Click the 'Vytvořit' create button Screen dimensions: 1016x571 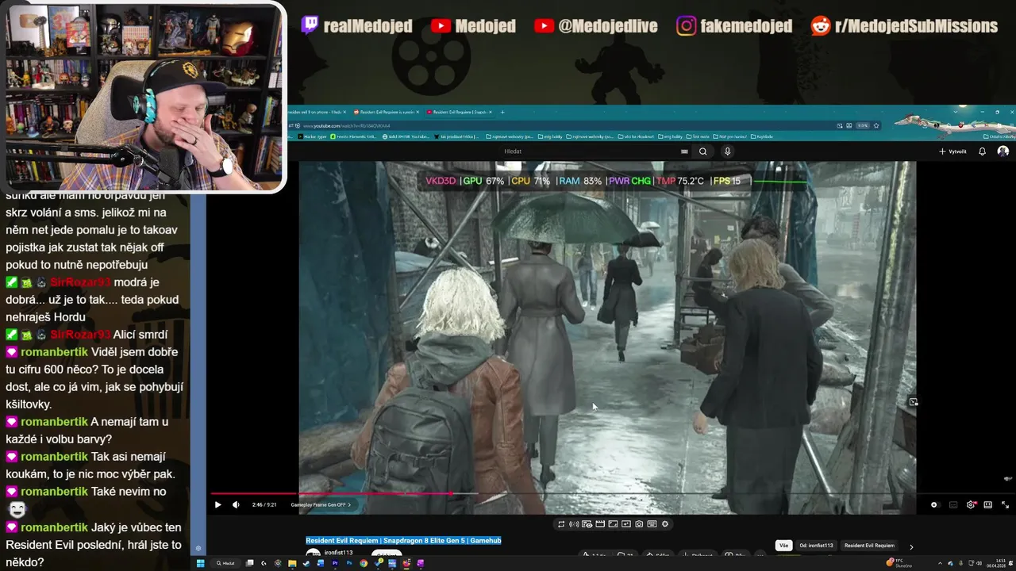952,151
